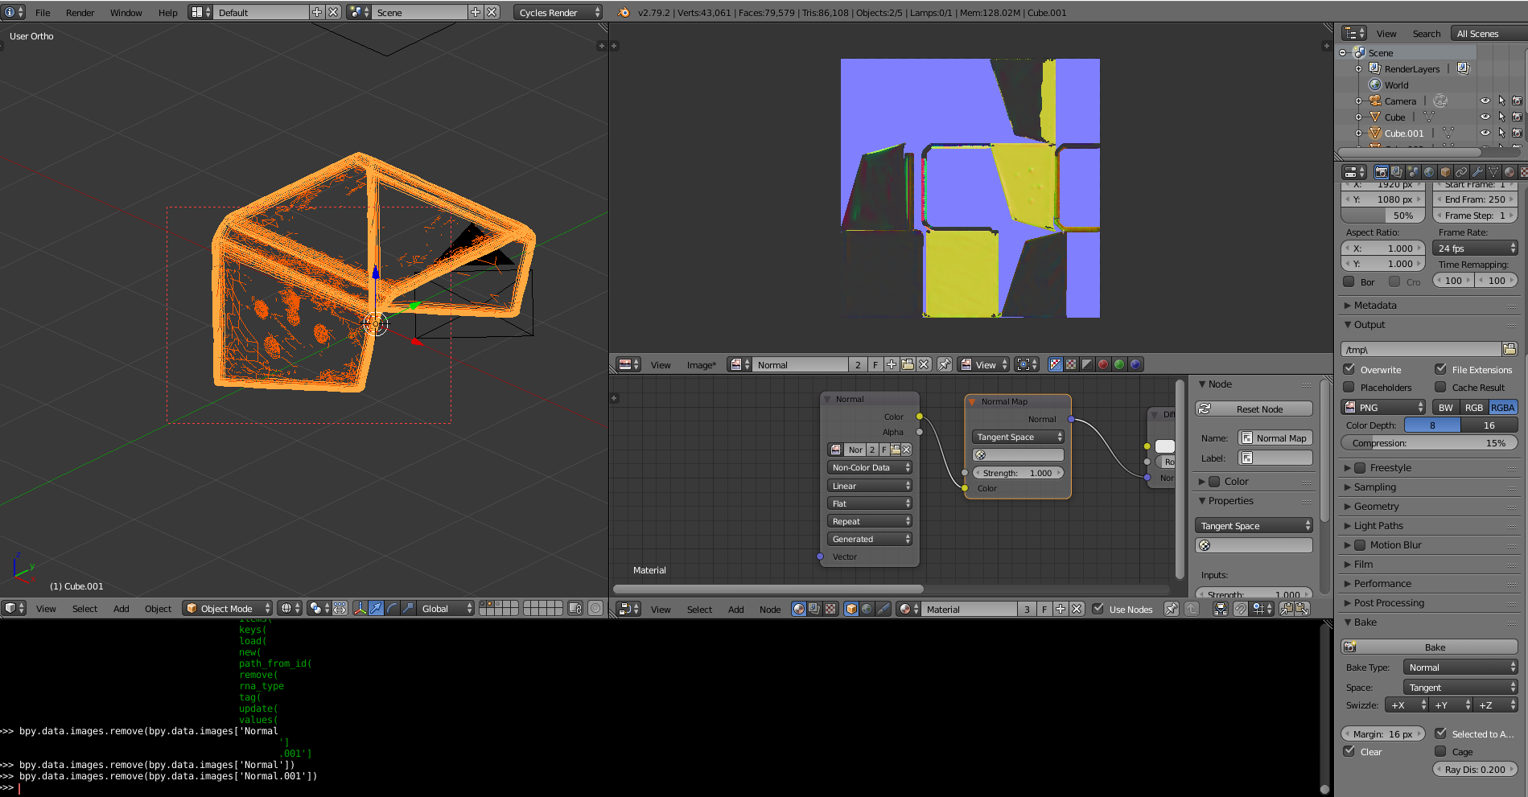Open the 3D viewport Object menu

point(158,609)
